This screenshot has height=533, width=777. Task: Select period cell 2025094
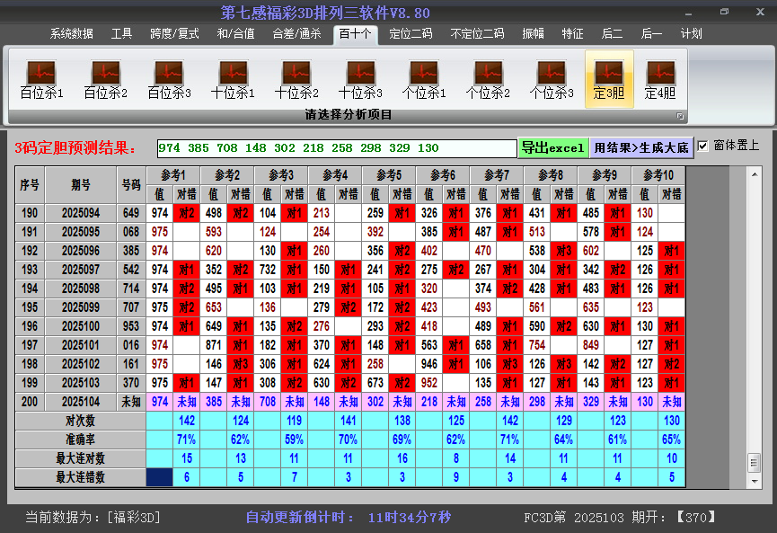tap(81, 213)
